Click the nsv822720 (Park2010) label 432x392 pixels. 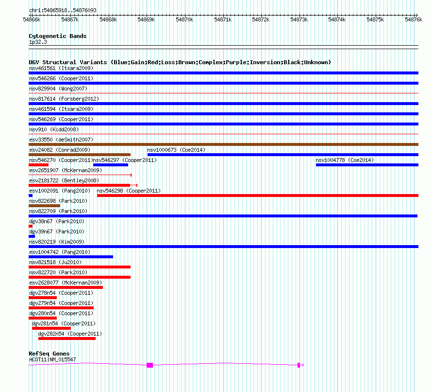58,272
